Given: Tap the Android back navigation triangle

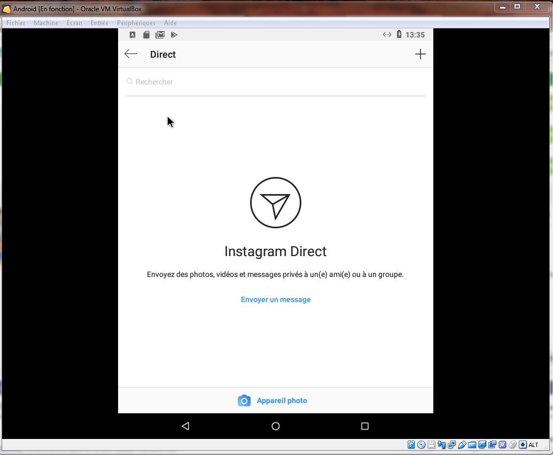Looking at the screenshot, I should (185, 426).
